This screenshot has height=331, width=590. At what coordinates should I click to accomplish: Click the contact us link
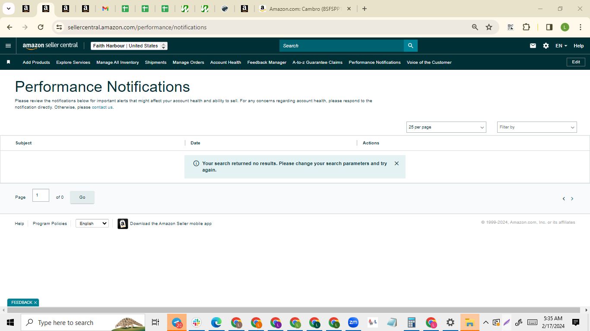pos(102,107)
